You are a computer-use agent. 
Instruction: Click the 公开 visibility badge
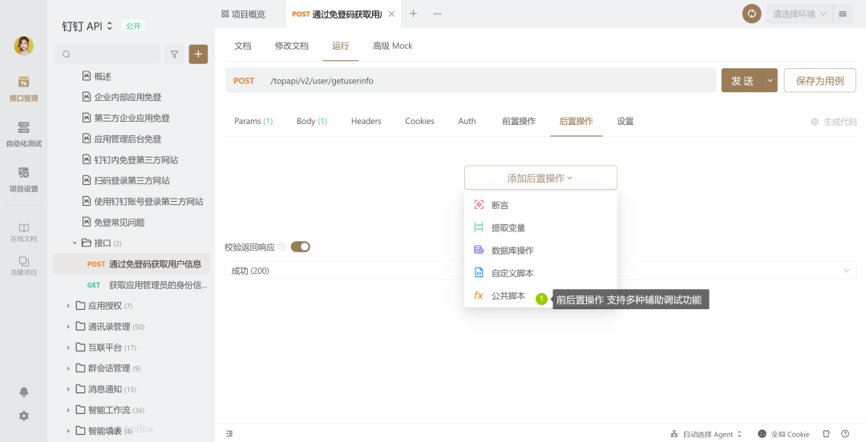coord(133,26)
